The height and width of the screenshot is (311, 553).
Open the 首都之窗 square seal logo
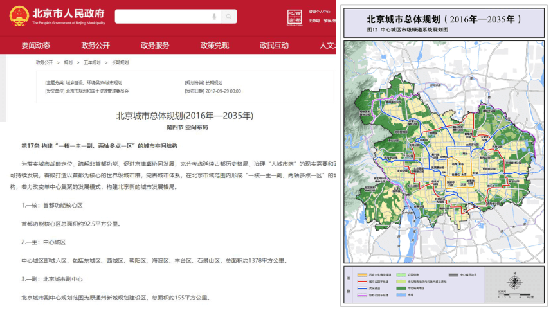295,17
